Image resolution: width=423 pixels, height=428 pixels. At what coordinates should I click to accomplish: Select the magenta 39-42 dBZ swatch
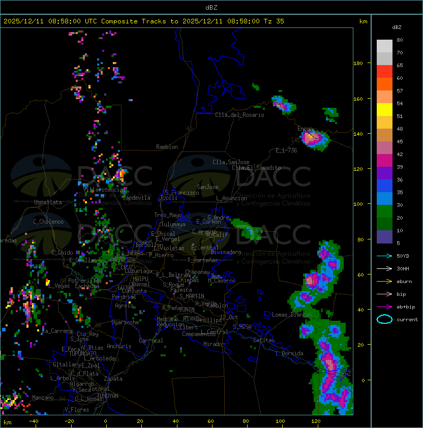tap(384, 161)
